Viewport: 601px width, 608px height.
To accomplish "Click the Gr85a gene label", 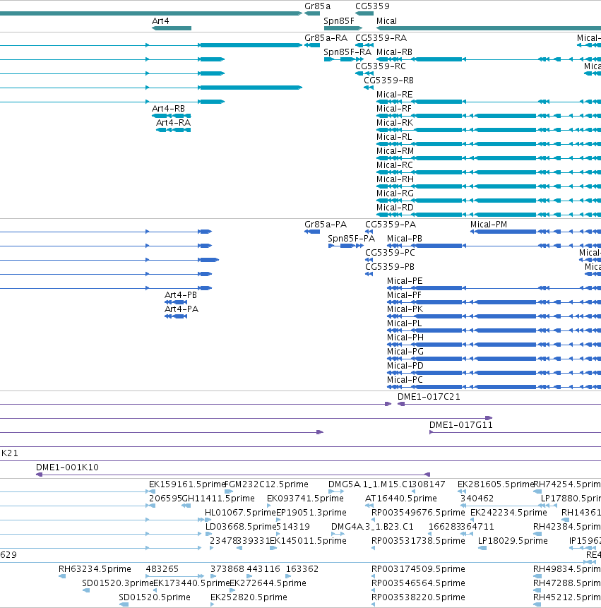I will 317,6.
